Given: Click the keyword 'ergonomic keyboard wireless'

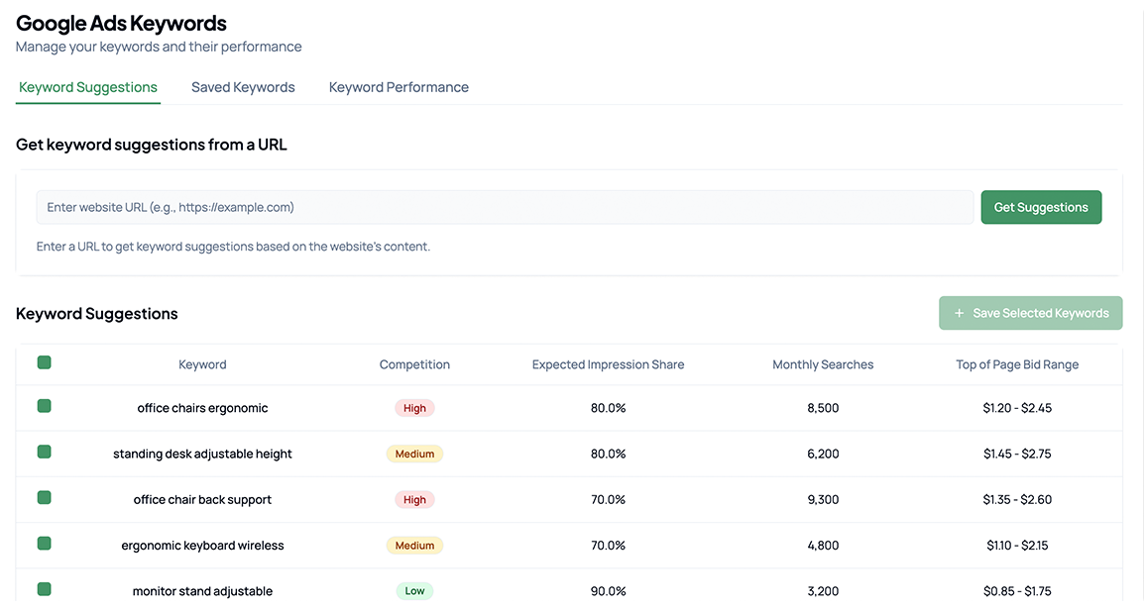Looking at the screenshot, I should (x=202, y=546).
